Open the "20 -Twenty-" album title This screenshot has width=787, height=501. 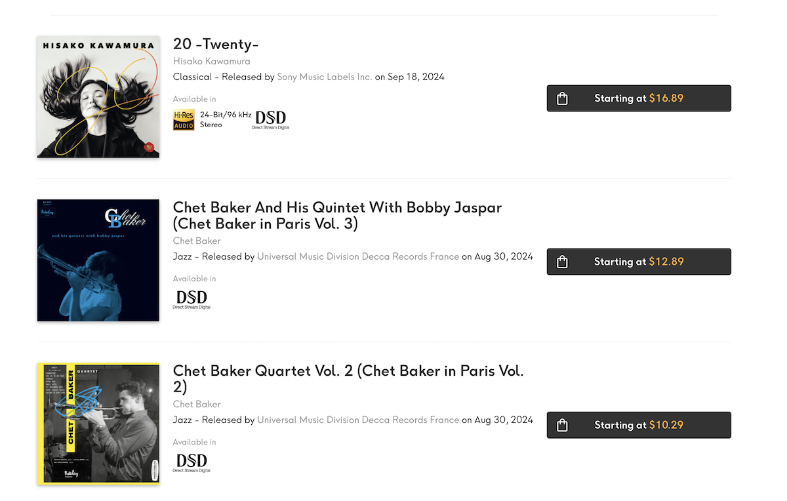216,44
